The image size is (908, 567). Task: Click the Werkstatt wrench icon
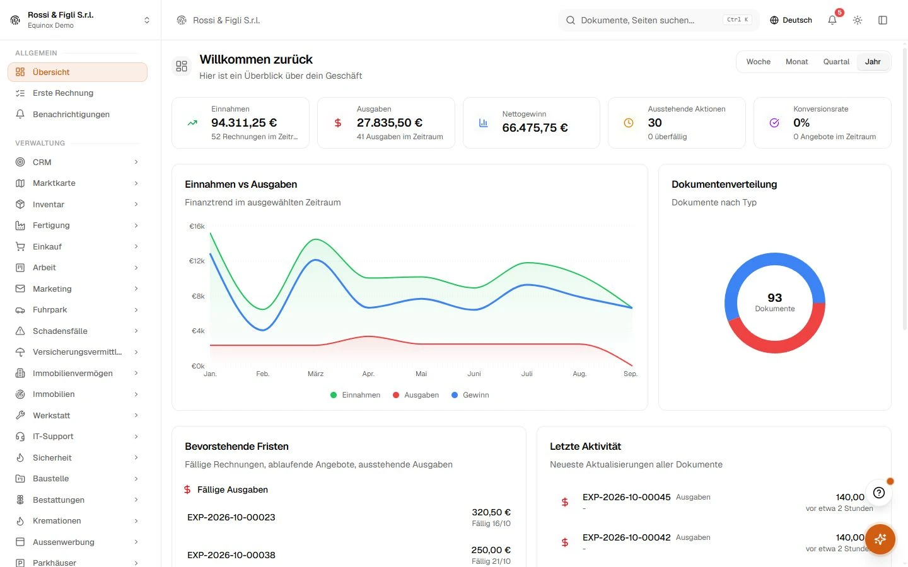[x=20, y=415]
